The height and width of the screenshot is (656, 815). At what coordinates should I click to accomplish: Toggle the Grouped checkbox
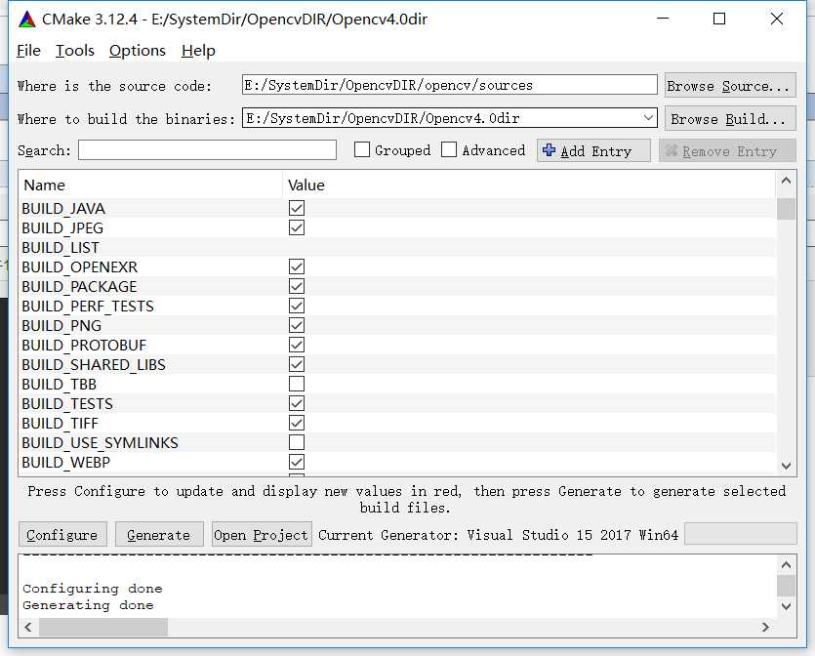coord(362,149)
